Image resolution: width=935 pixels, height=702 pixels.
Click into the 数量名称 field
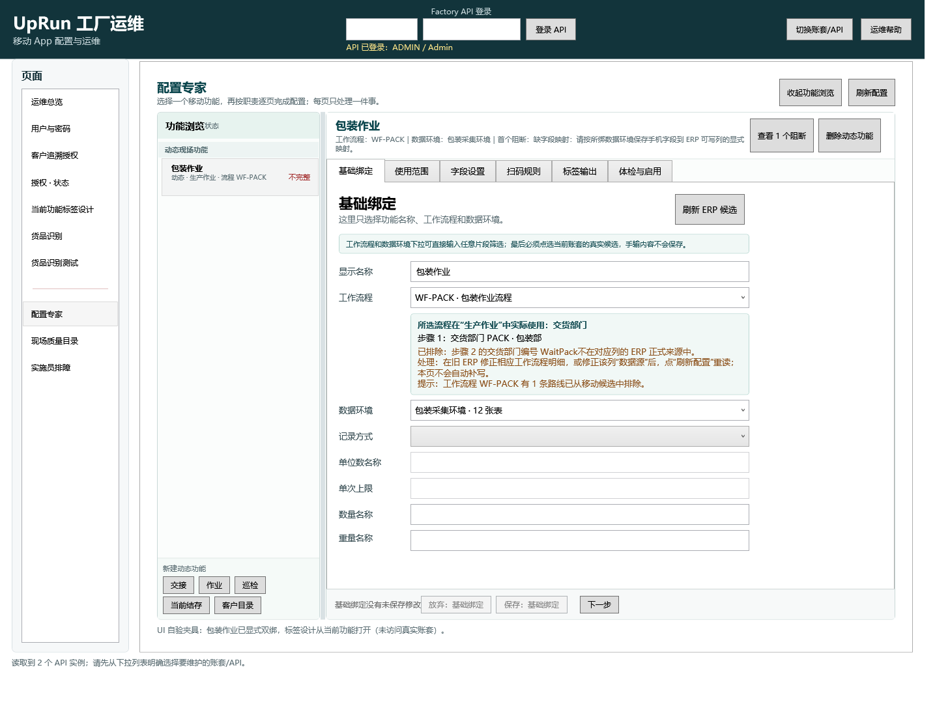(x=580, y=514)
